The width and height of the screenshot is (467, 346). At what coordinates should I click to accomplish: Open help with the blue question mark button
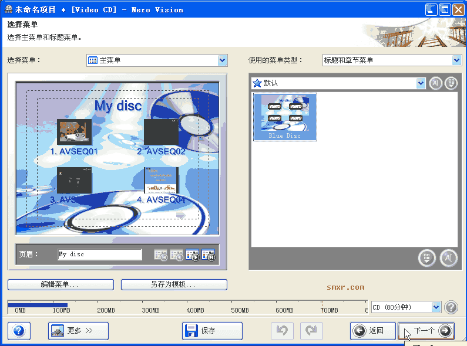(x=19, y=331)
